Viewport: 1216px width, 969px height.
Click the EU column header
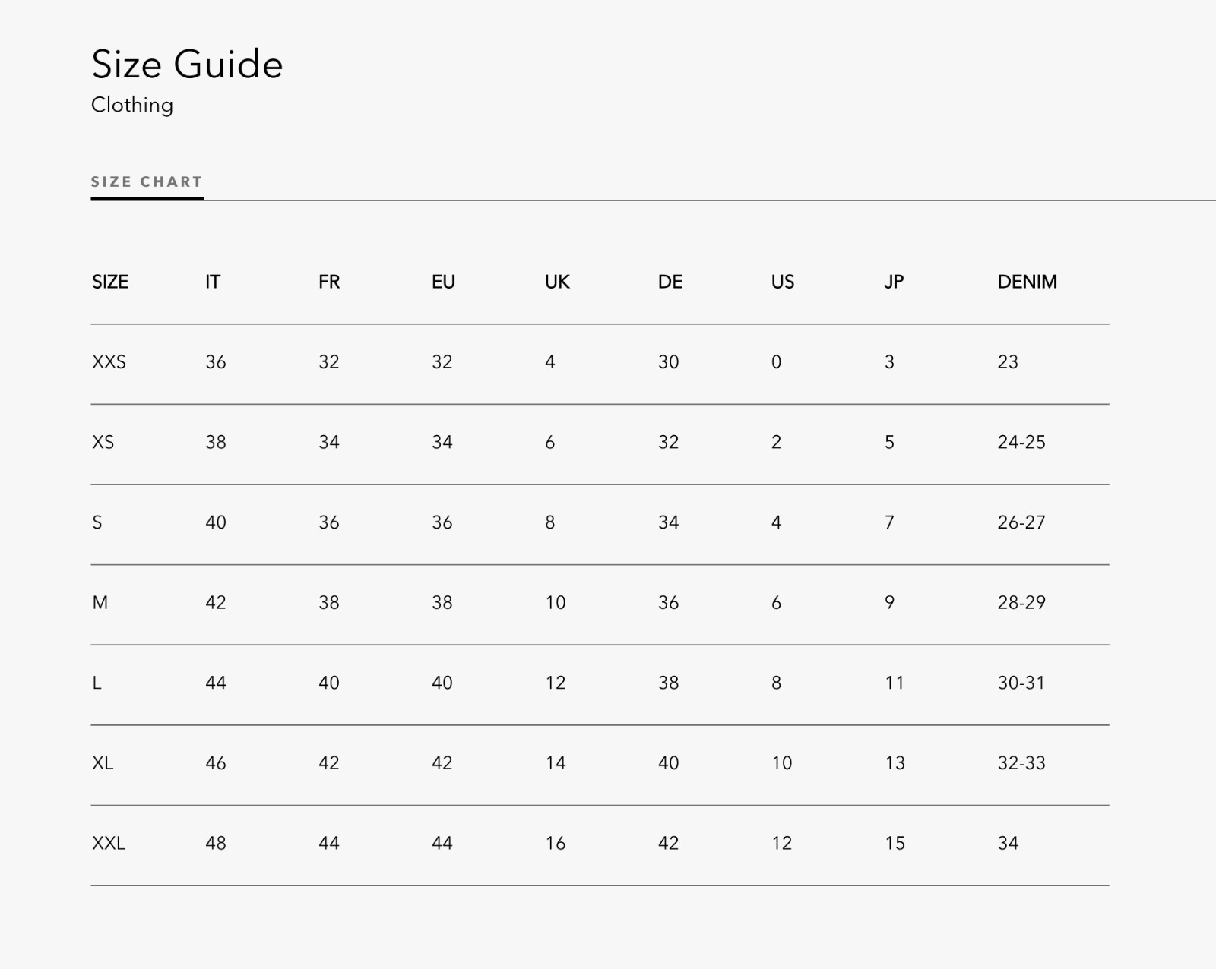point(443,282)
